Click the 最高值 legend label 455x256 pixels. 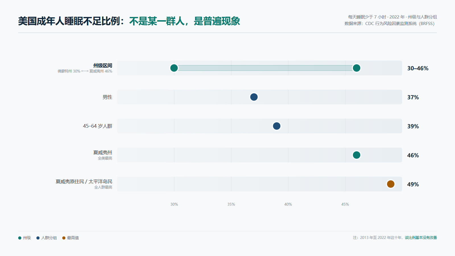[x=73, y=238]
